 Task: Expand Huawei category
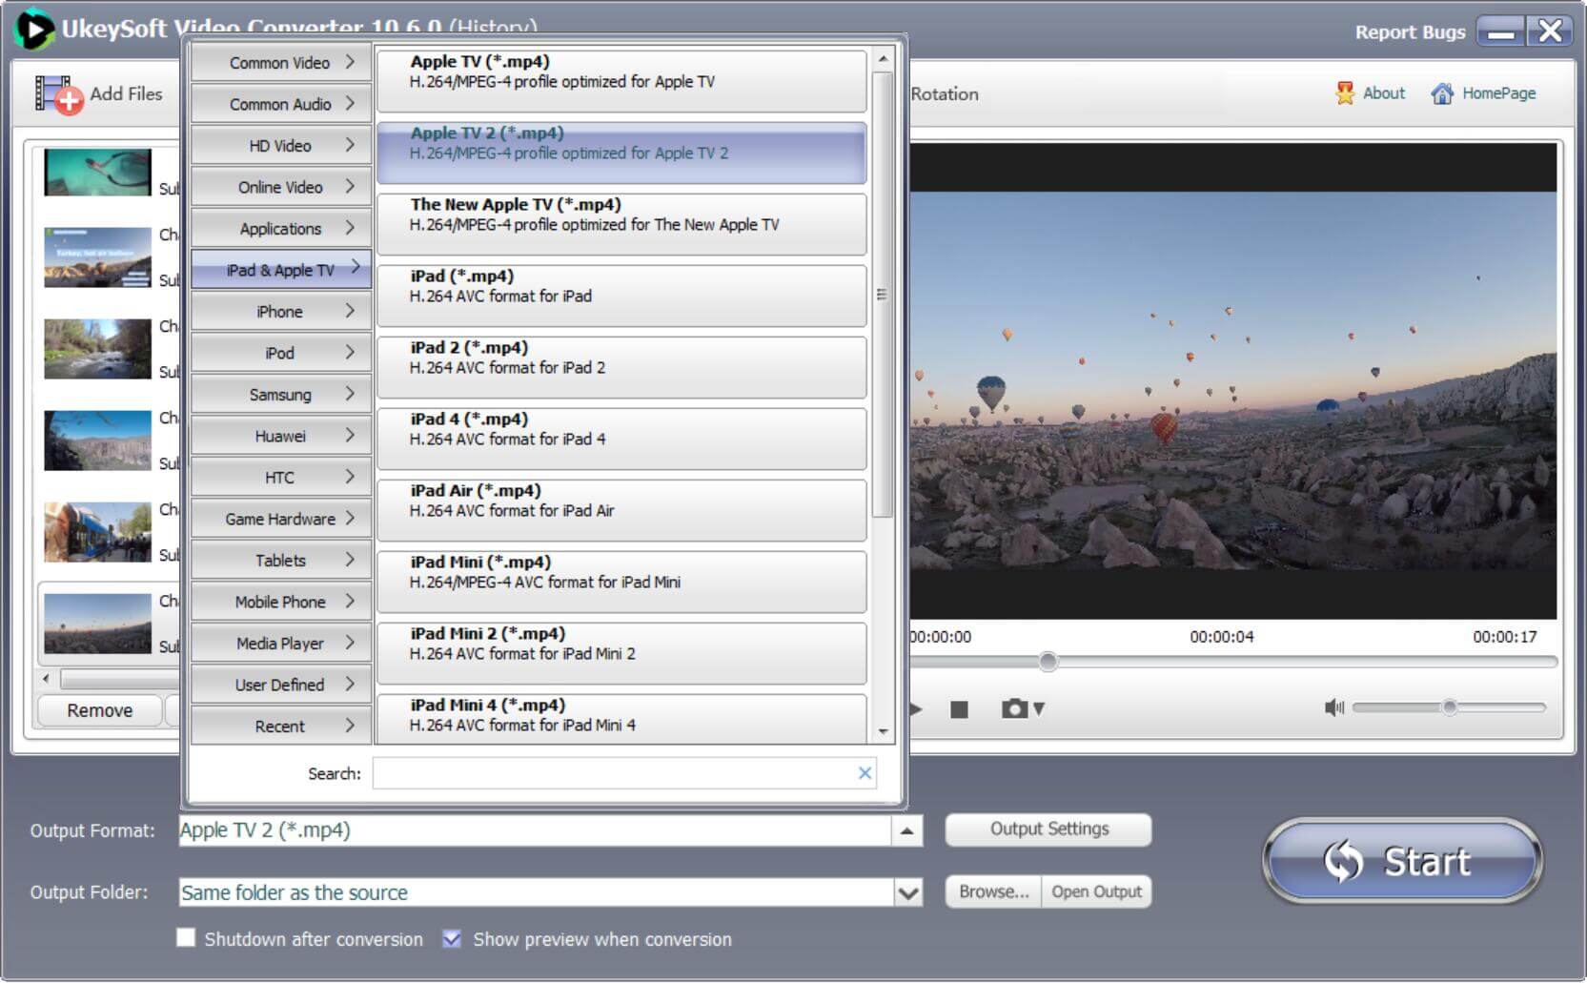coord(281,436)
